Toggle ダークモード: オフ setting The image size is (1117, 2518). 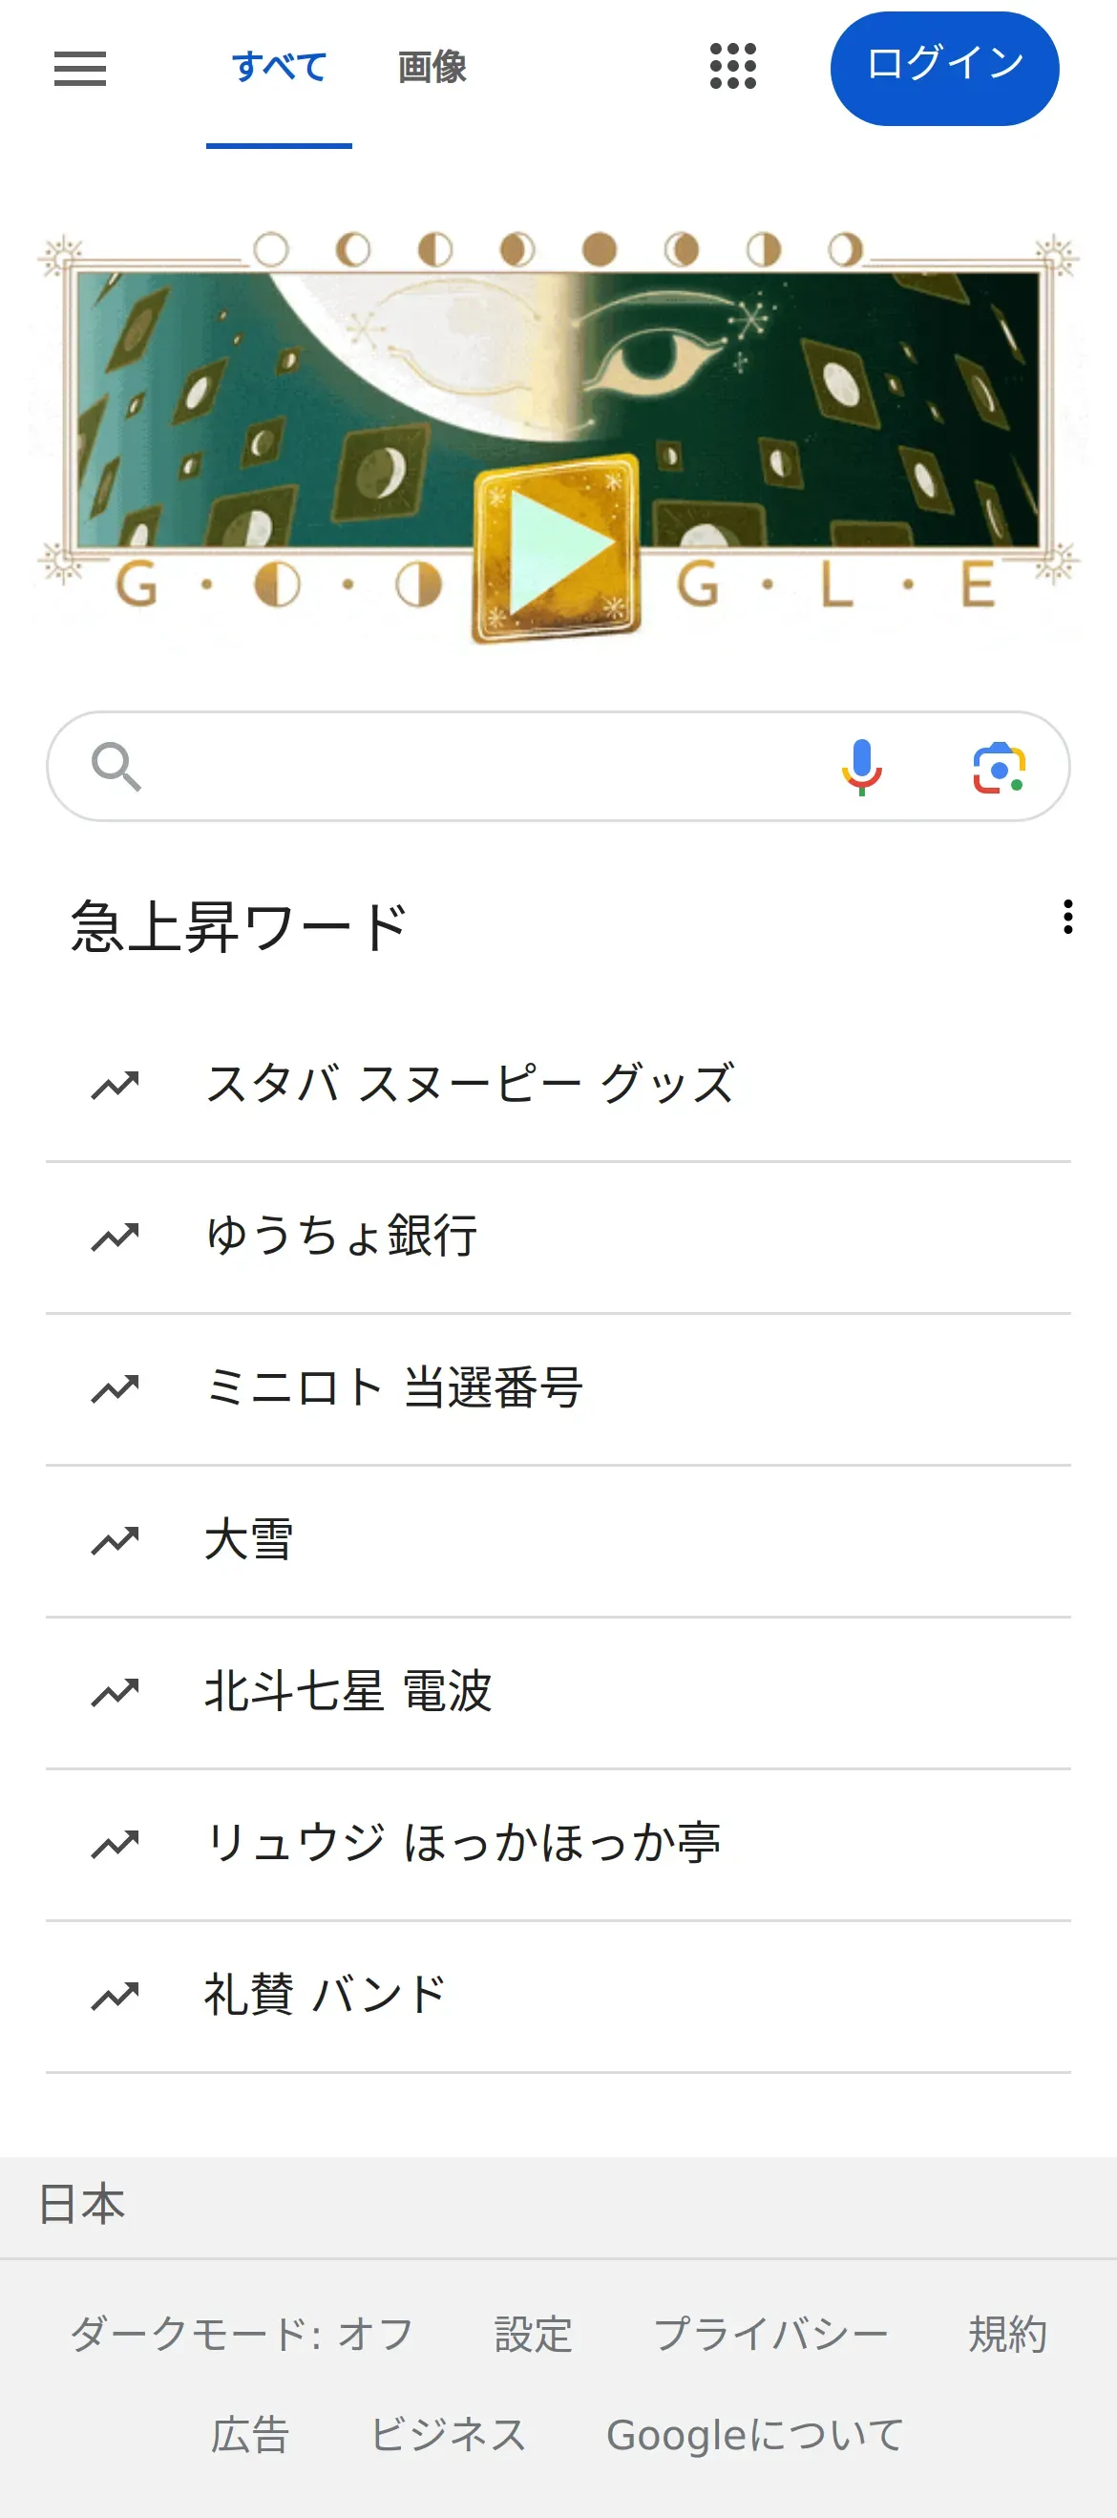(x=242, y=2335)
